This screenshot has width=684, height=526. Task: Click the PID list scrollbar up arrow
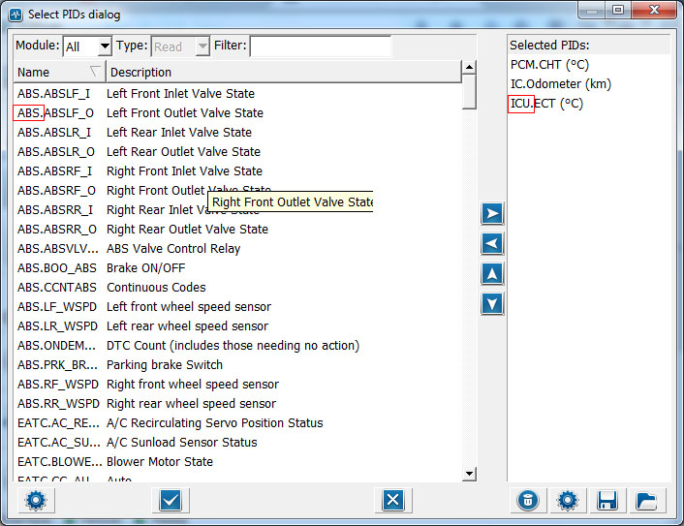point(469,68)
